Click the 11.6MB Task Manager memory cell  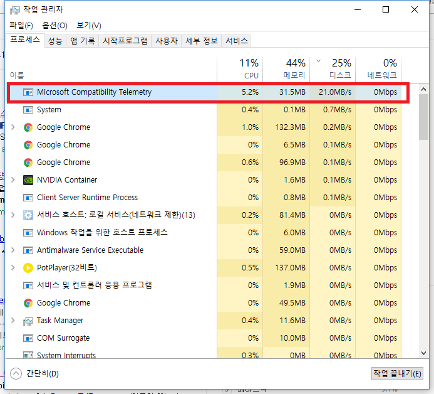tap(286, 321)
